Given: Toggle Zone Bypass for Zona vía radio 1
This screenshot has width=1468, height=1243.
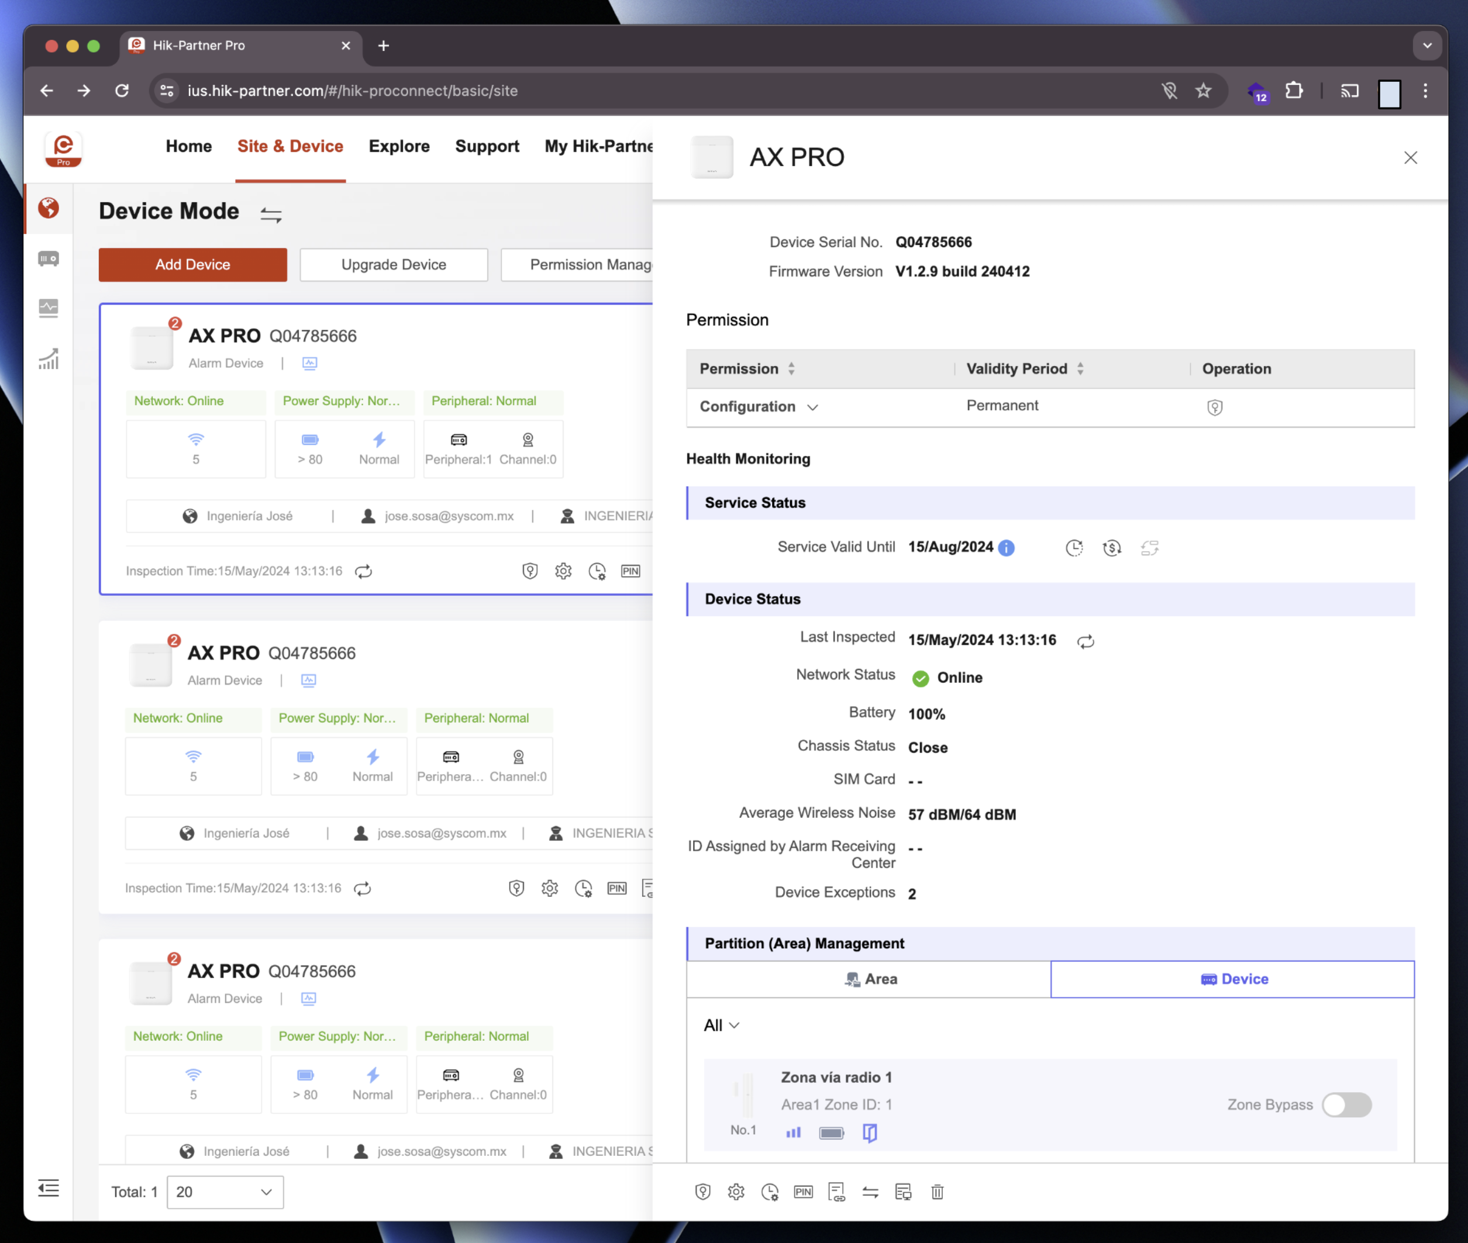Looking at the screenshot, I should (x=1346, y=1104).
